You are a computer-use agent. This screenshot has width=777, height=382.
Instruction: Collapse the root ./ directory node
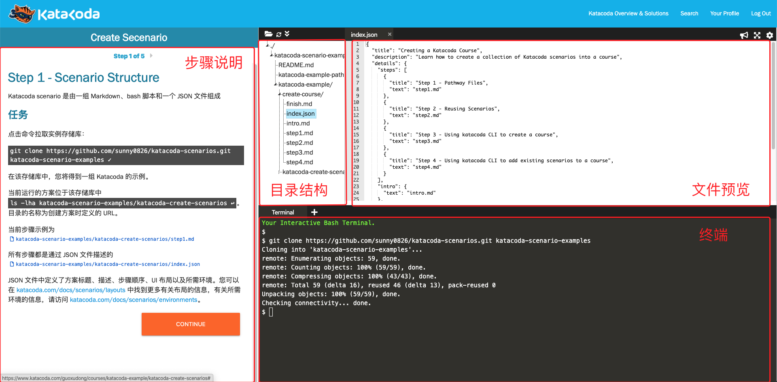coord(267,45)
